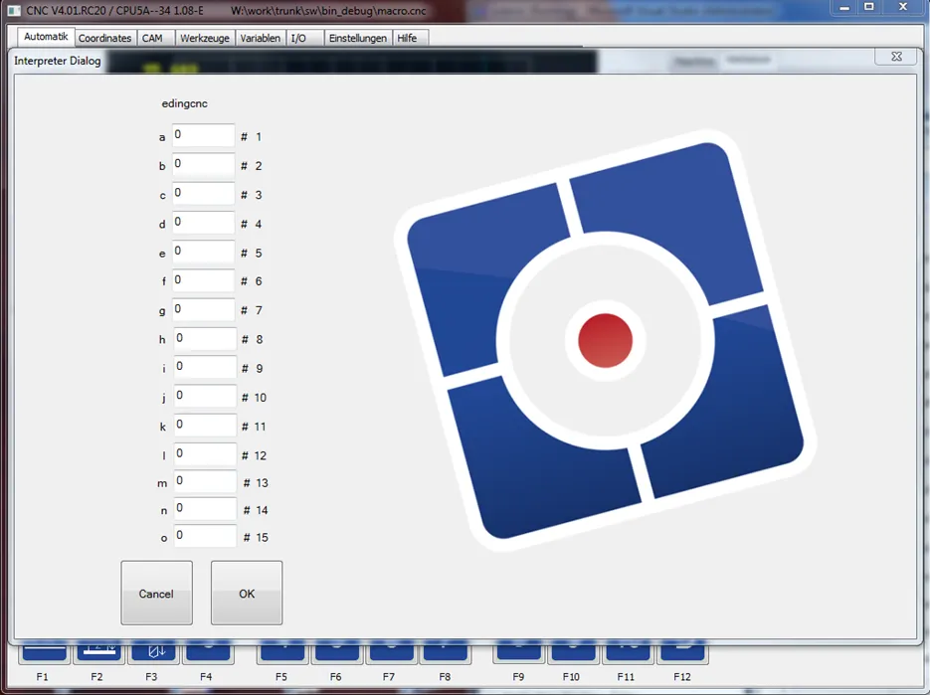930x695 pixels.
Task: Switch to the Automatik tab
Action: click(x=46, y=37)
